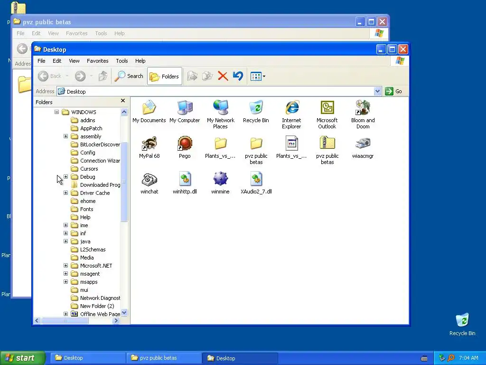Viewport: 486px width, 365px height.
Task: Open the Back history dropdown arrow
Action: [67, 76]
